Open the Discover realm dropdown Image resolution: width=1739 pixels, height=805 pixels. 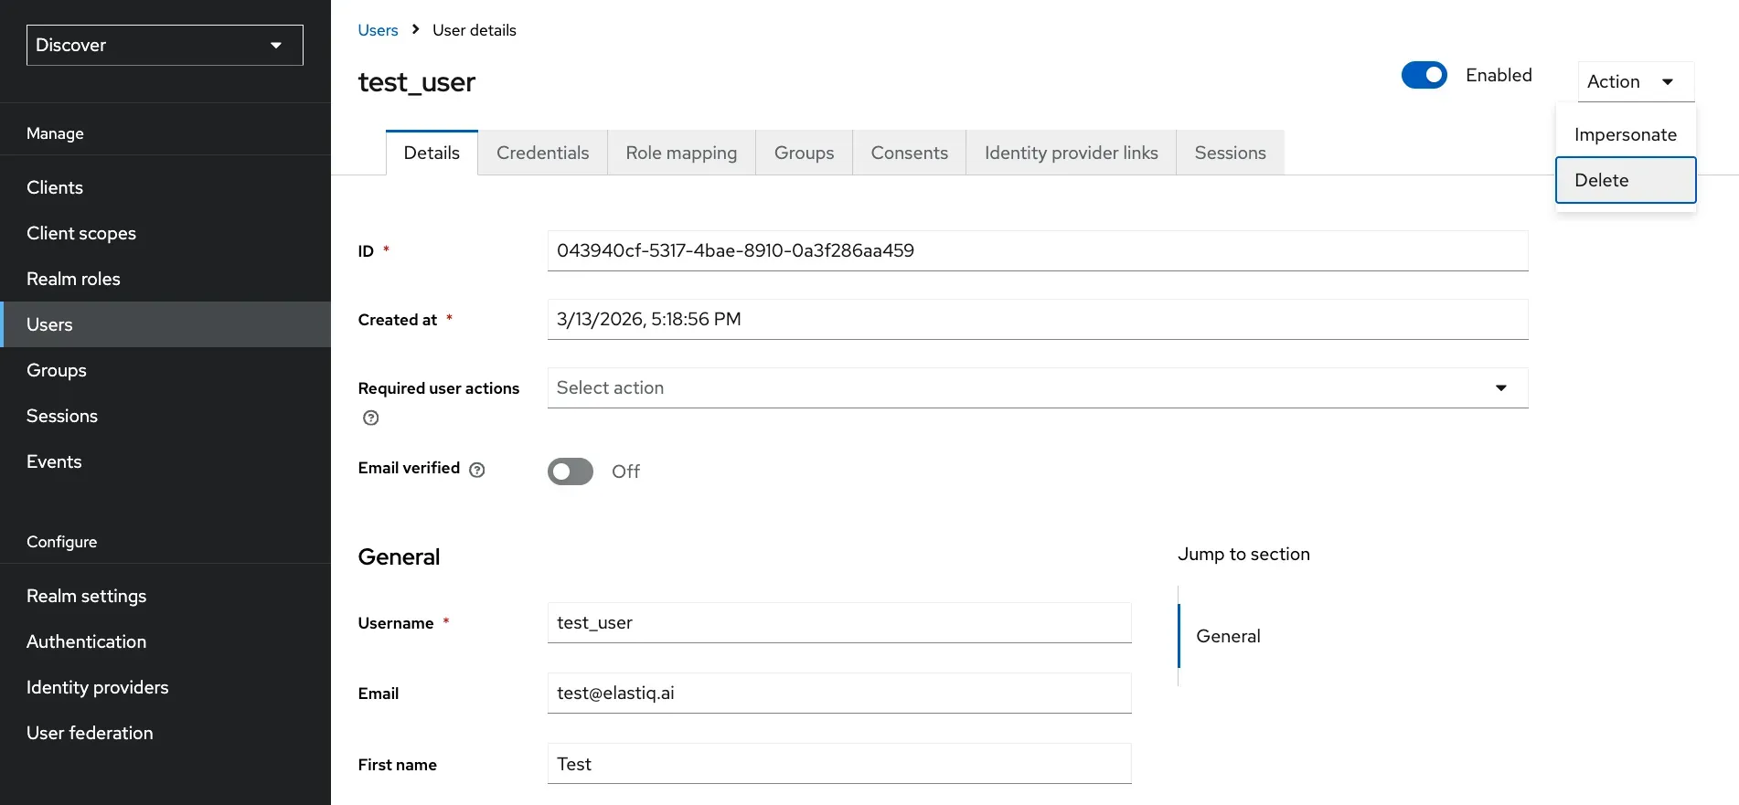click(x=165, y=45)
